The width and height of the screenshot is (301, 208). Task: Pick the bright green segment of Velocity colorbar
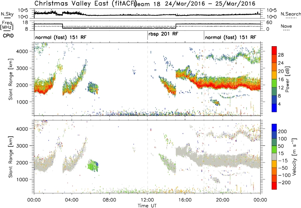[274, 149]
